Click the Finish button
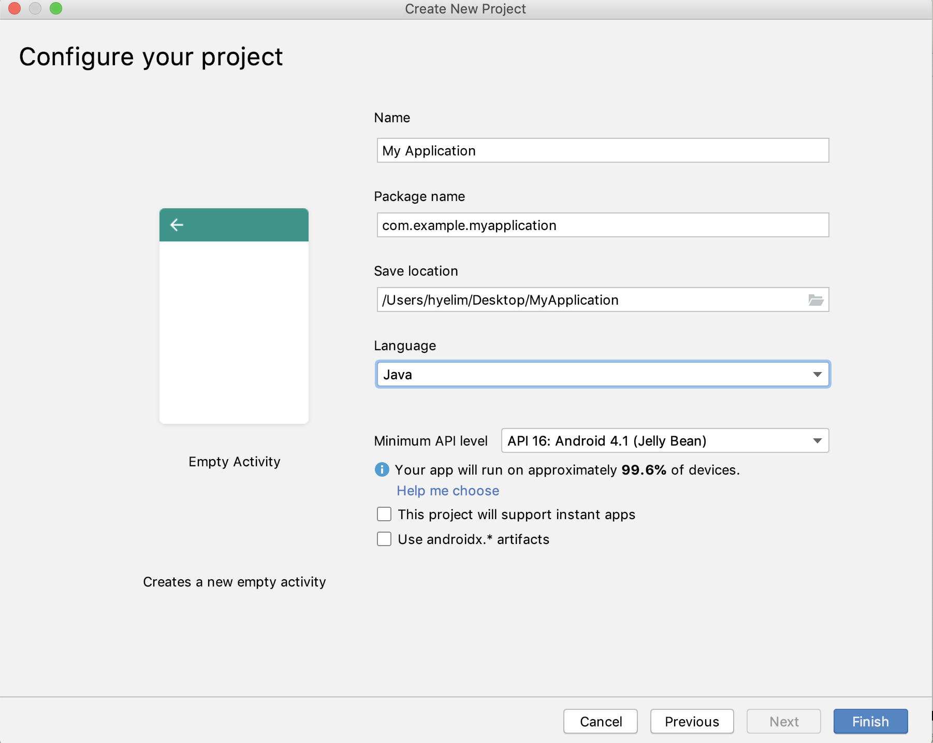Image resolution: width=933 pixels, height=743 pixels. (870, 721)
